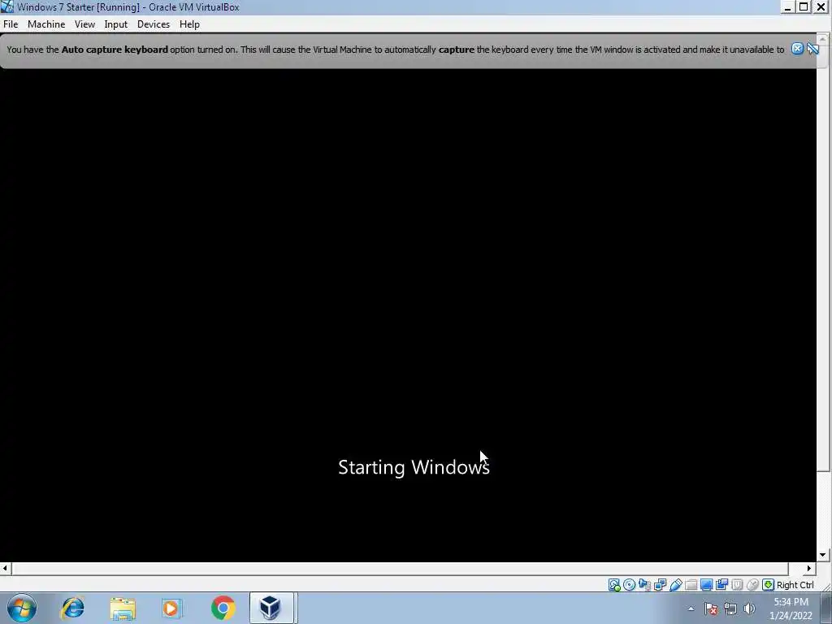Click the horizontal scrollbar track

[x=400, y=568]
